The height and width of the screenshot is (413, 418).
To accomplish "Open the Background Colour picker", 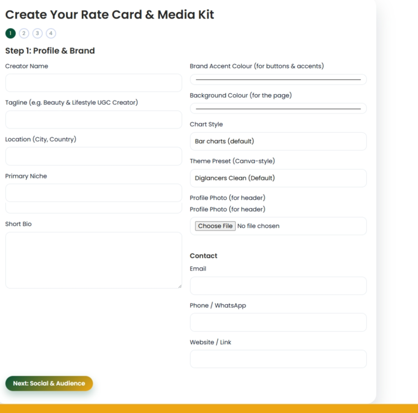I will pyautogui.click(x=278, y=108).
